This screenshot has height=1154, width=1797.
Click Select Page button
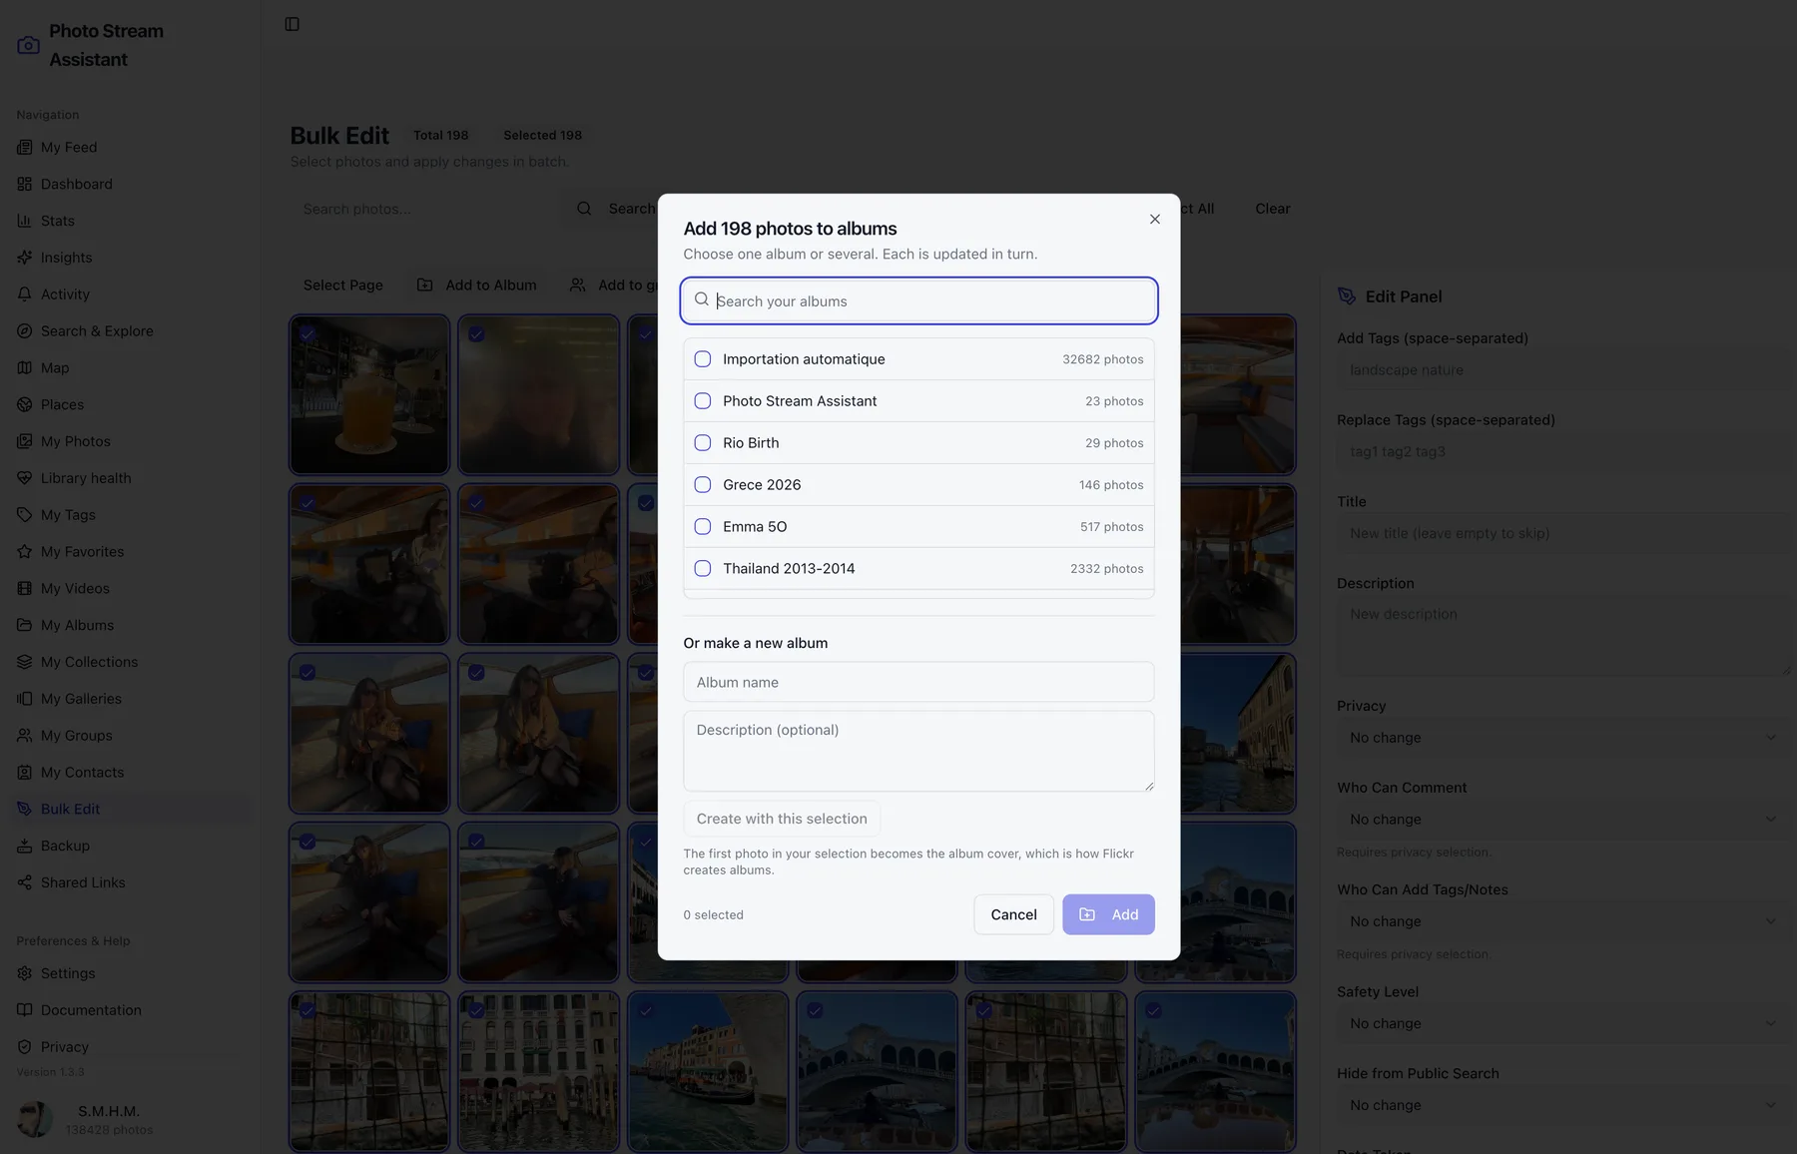coord(343,286)
